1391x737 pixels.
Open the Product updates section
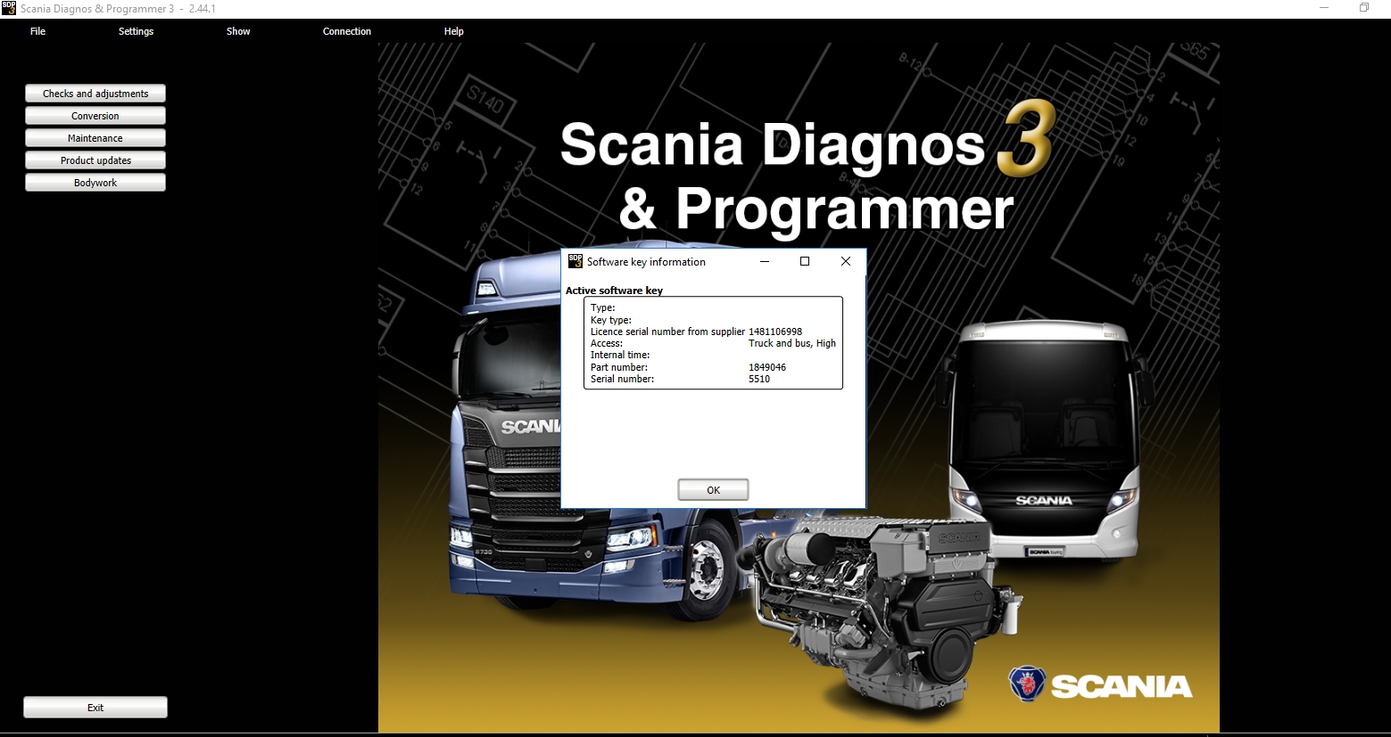tap(95, 160)
